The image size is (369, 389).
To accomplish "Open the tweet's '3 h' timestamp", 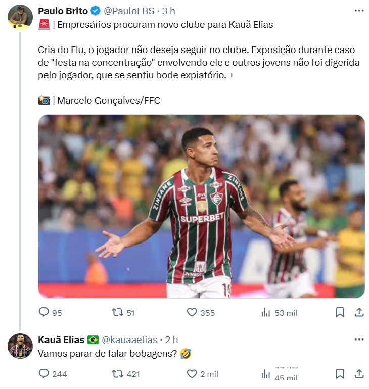I will (x=169, y=11).
